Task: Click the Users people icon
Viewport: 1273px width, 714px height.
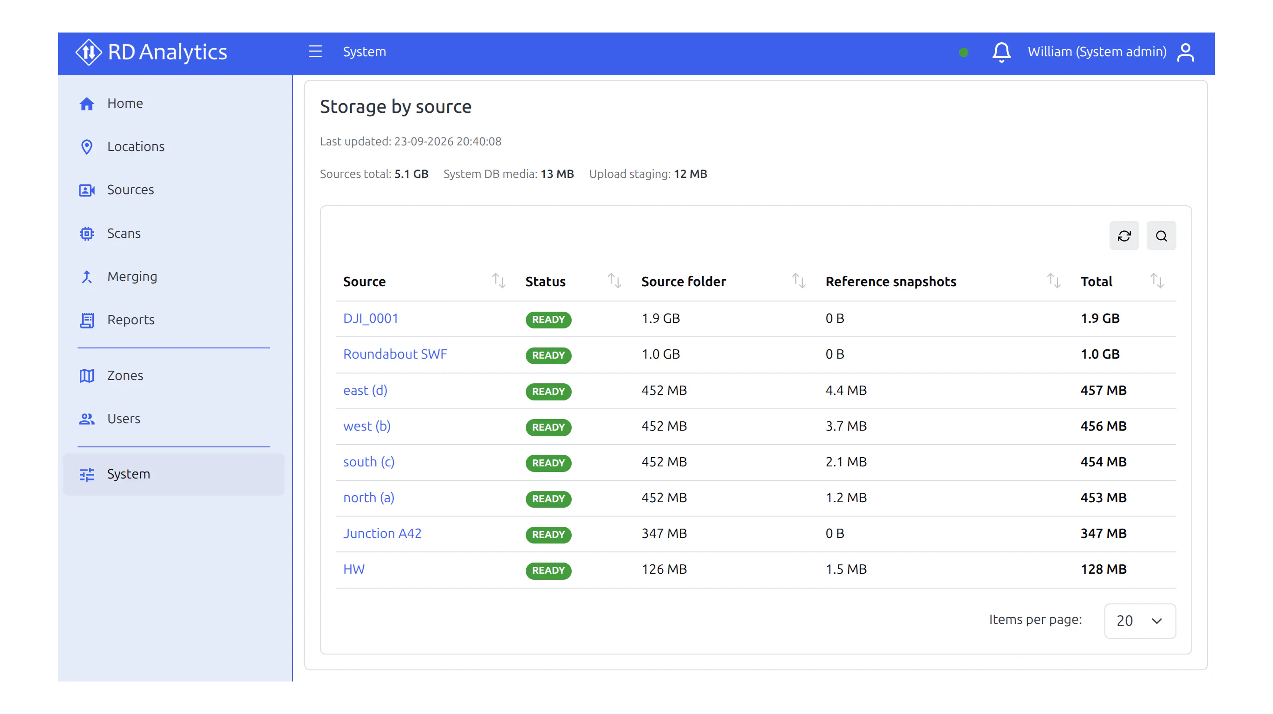Action: pos(86,419)
